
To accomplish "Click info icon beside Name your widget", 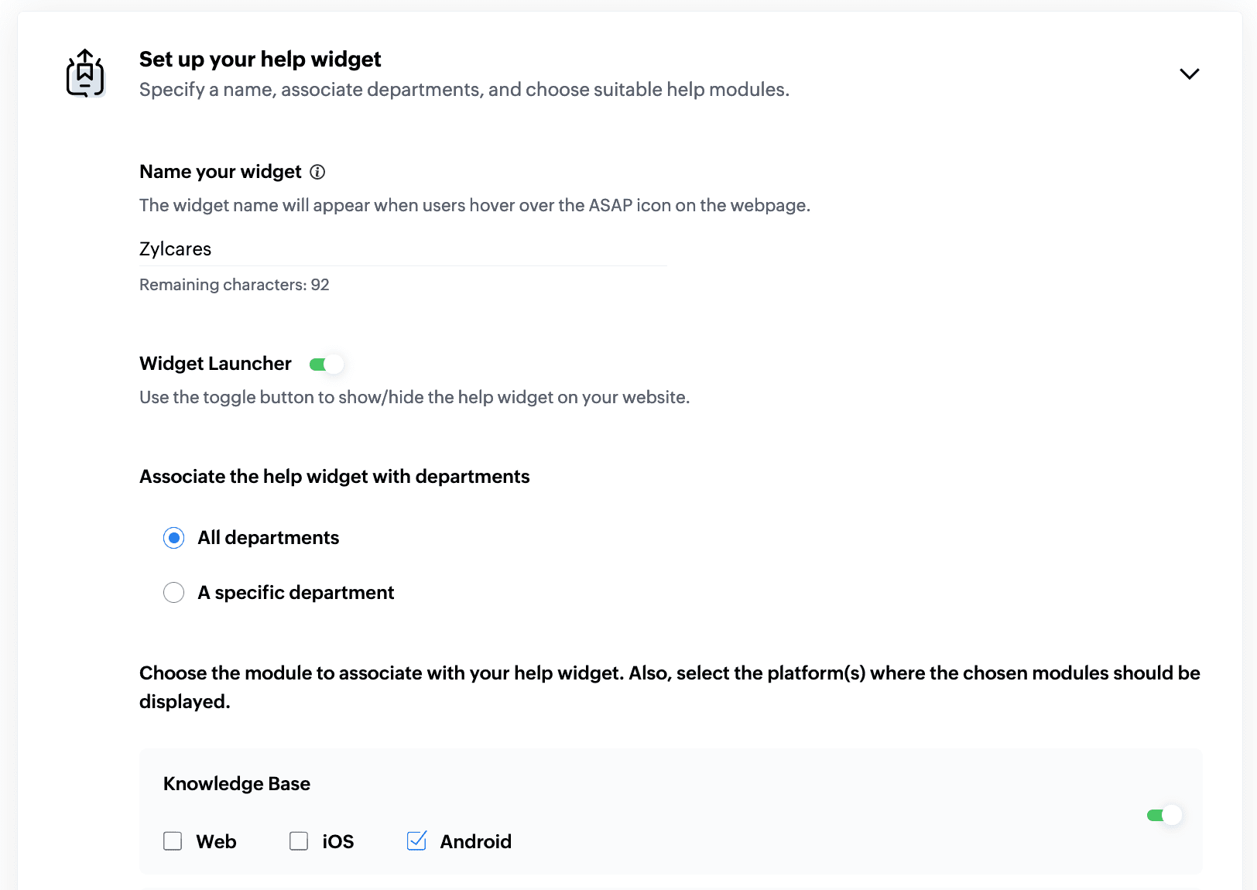I will pos(317,172).
